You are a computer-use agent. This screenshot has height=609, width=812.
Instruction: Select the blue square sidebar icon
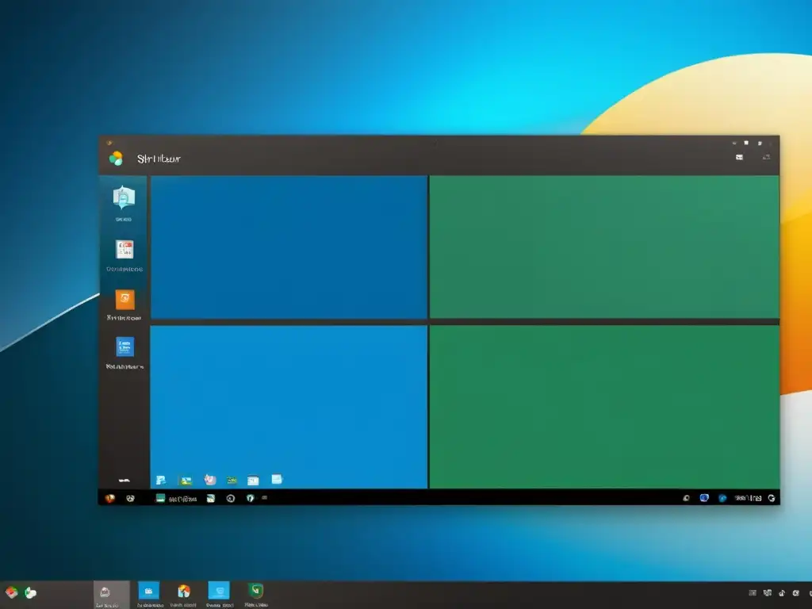point(124,347)
